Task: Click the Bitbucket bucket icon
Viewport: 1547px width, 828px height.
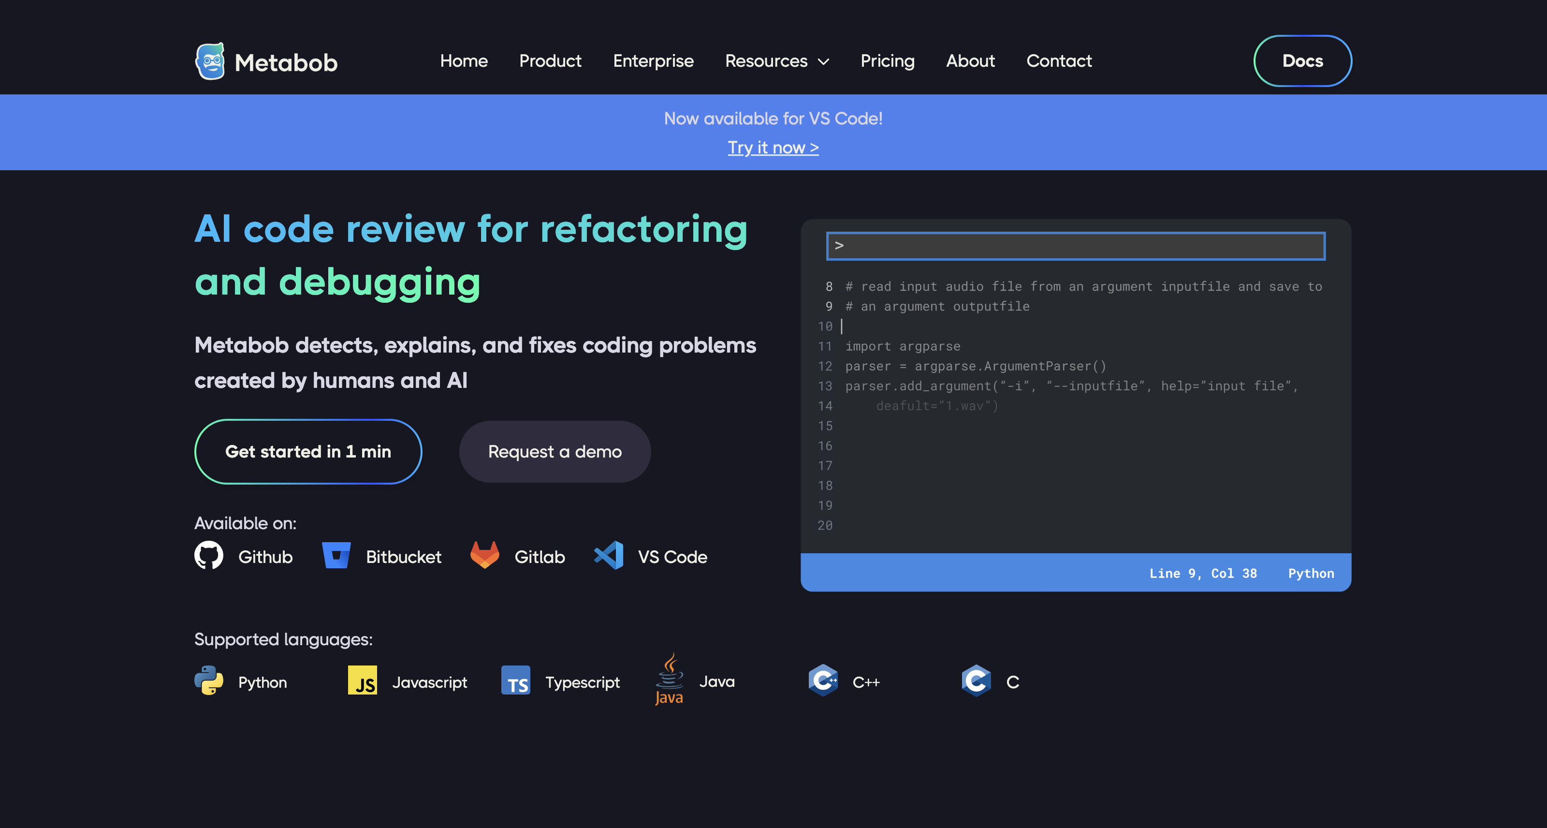Action: pyautogui.click(x=336, y=556)
